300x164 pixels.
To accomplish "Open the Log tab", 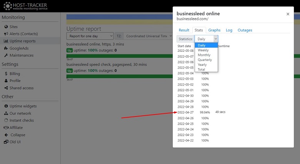I will click(229, 30).
